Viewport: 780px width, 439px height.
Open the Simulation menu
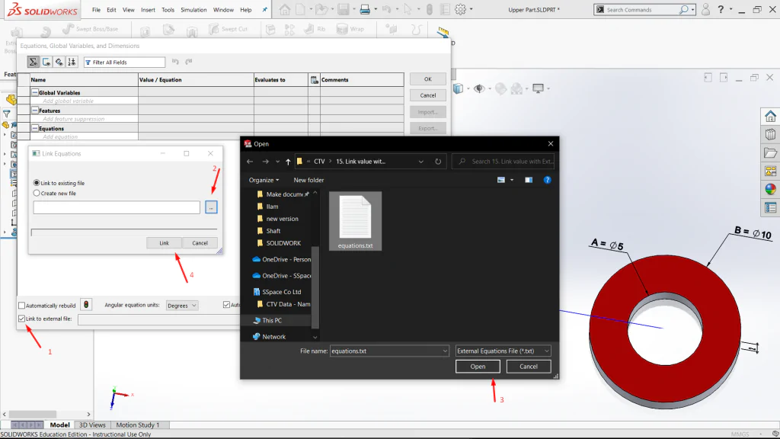coord(193,9)
